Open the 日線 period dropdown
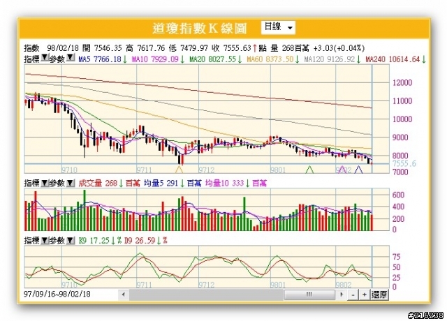Viewport: 447px width, 321px height. [x=278, y=27]
